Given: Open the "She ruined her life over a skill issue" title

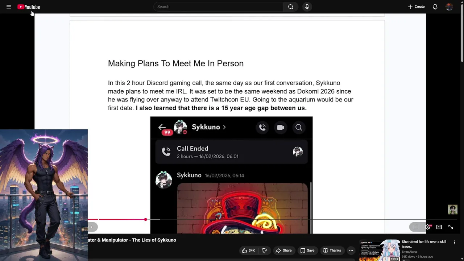Looking at the screenshot, I should click(424, 244).
